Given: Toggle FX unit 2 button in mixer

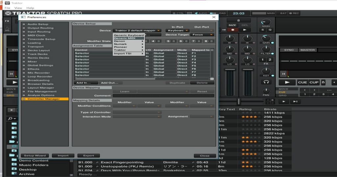Looking at the screenshot, I should pyautogui.click(x=270, y=60).
